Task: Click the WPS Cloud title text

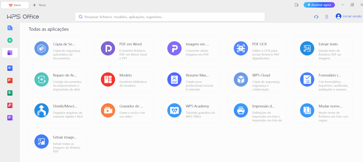Action: click(x=261, y=75)
